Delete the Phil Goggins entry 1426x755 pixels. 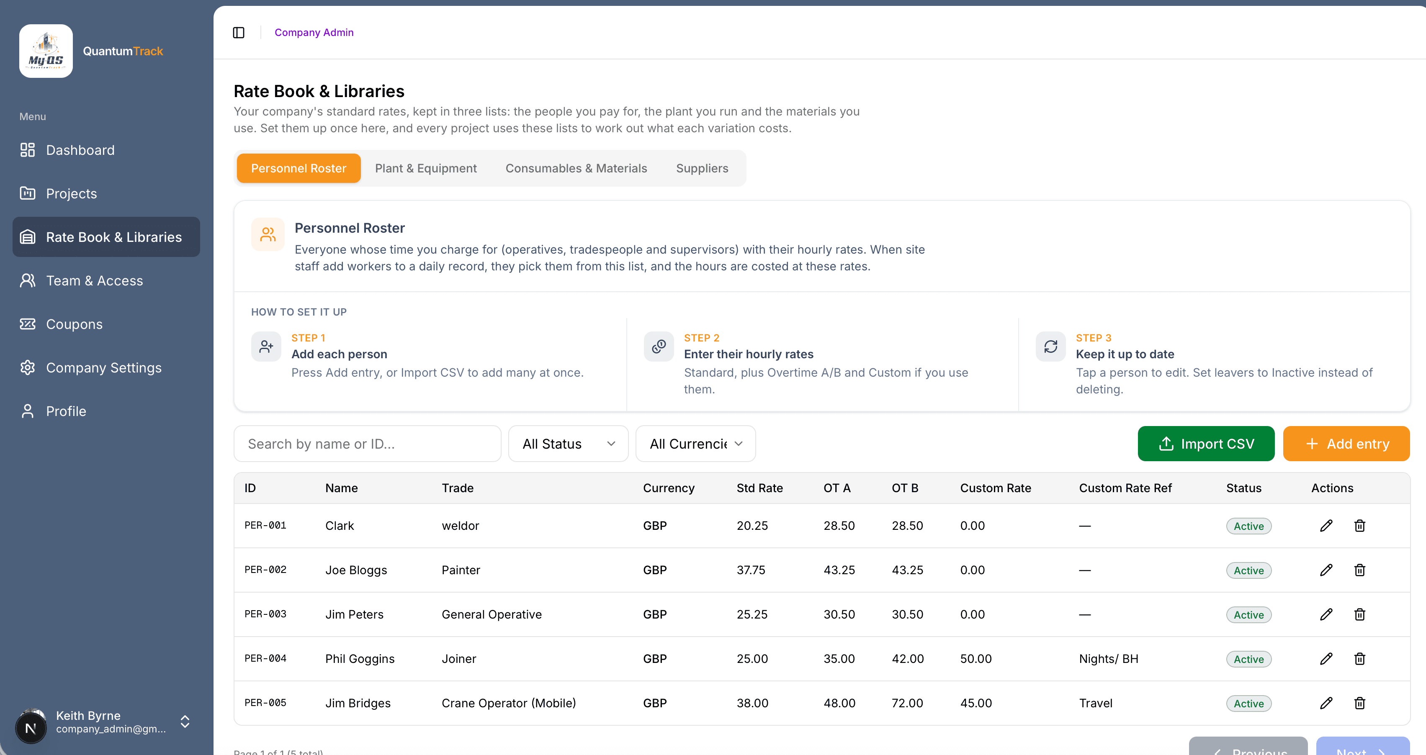click(x=1359, y=659)
